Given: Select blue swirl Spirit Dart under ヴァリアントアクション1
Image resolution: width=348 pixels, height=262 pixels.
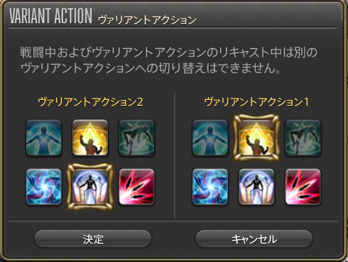Looking at the screenshot, I should tap(210, 187).
